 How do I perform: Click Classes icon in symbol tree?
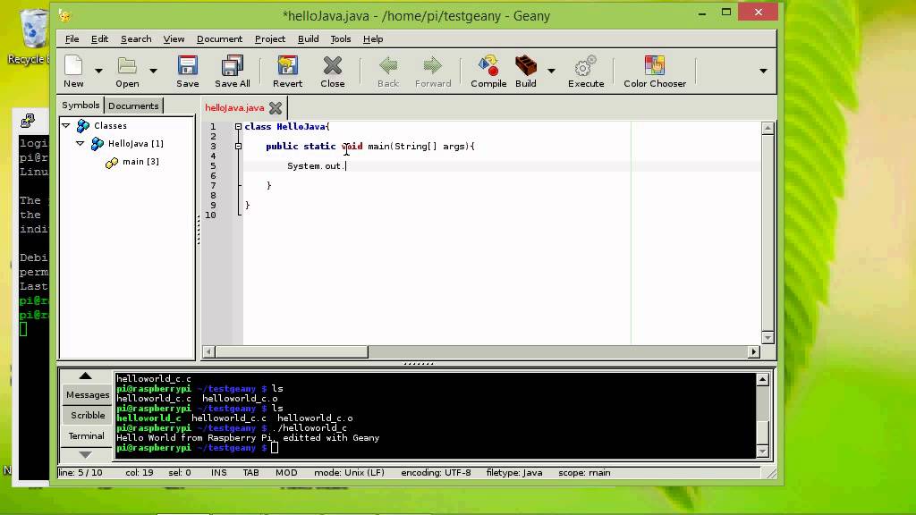point(83,125)
